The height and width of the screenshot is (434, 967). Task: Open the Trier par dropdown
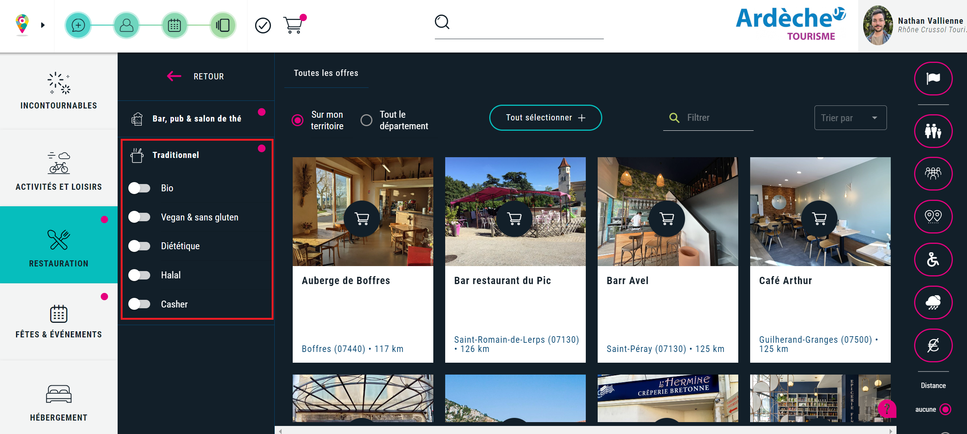tap(850, 118)
